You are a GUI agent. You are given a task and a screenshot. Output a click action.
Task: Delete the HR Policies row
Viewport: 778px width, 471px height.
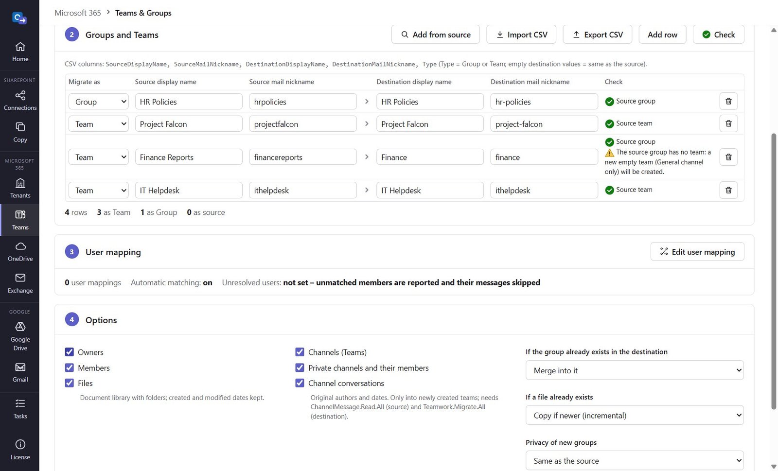(x=728, y=101)
